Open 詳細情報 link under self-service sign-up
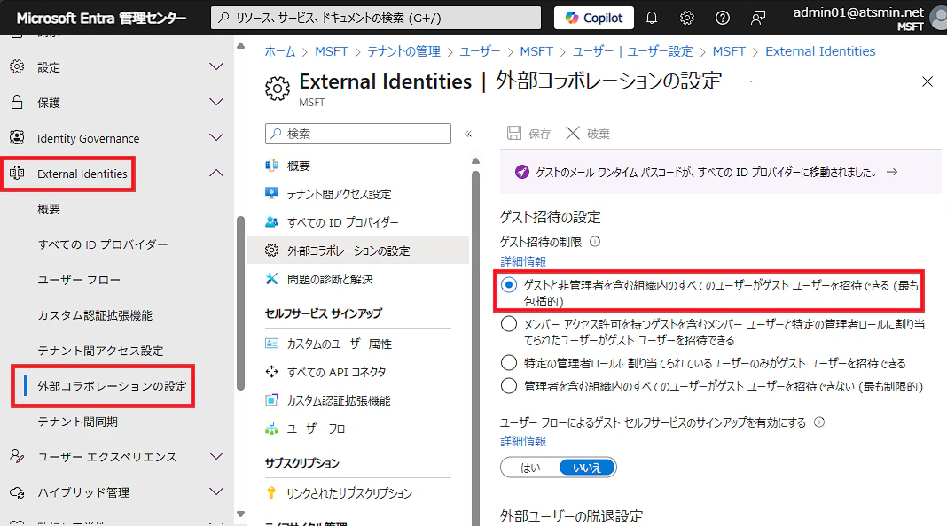The width and height of the screenshot is (947, 526). pyautogui.click(x=523, y=441)
